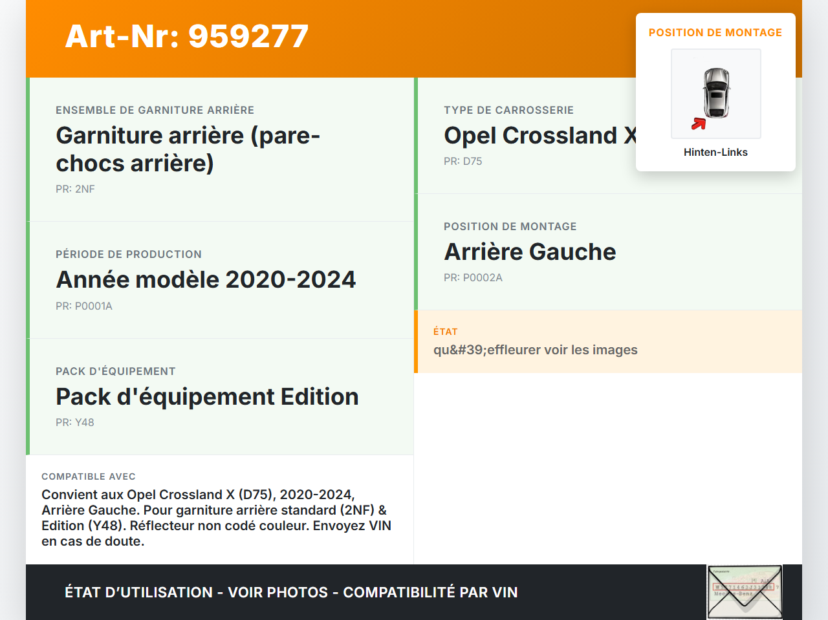Click the top-view car image
The width and height of the screenshot is (828, 620).
tap(716, 93)
